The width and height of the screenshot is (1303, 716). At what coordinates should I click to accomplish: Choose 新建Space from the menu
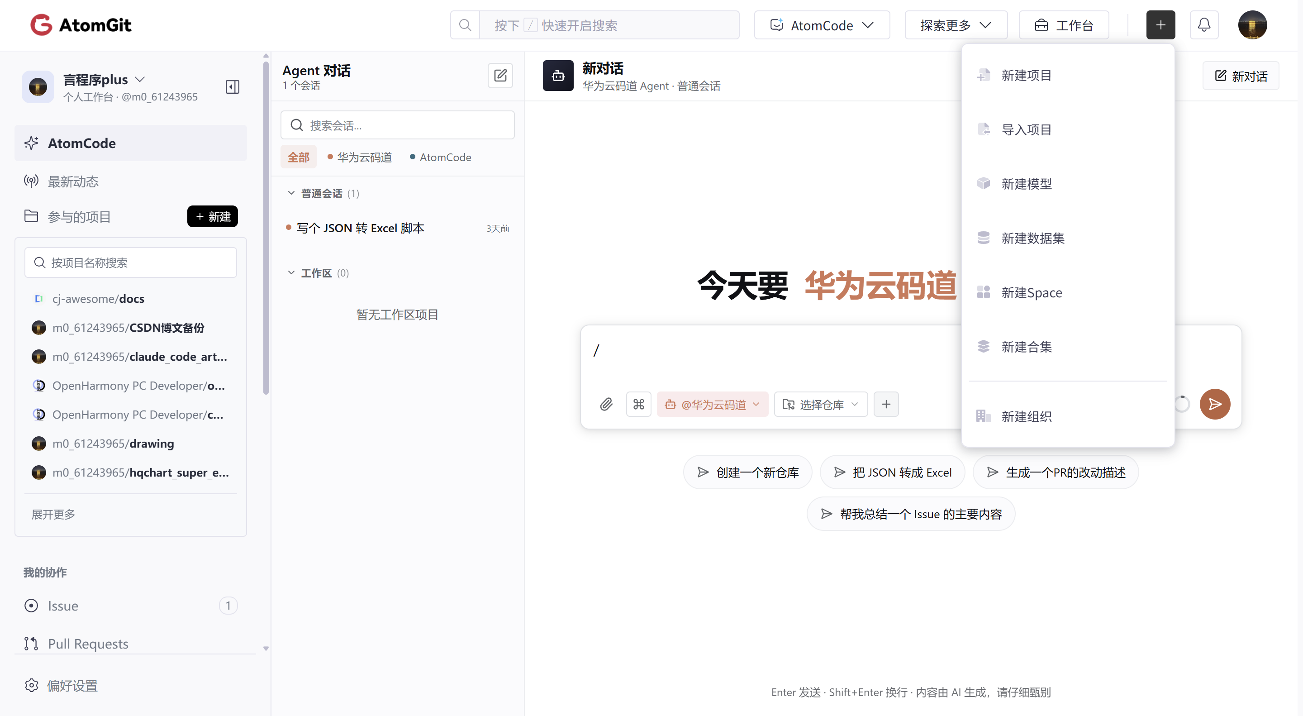click(x=1067, y=292)
